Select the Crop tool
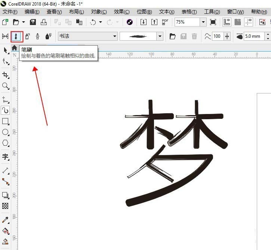This screenshot has height=250, width=271. [x=5, y=75]
